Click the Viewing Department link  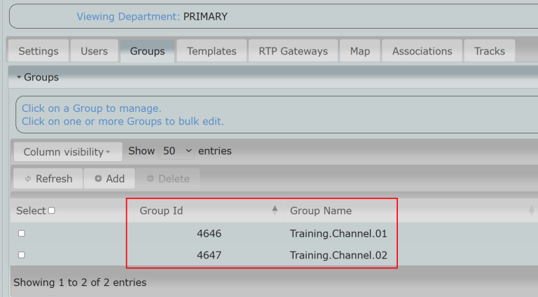127,16
